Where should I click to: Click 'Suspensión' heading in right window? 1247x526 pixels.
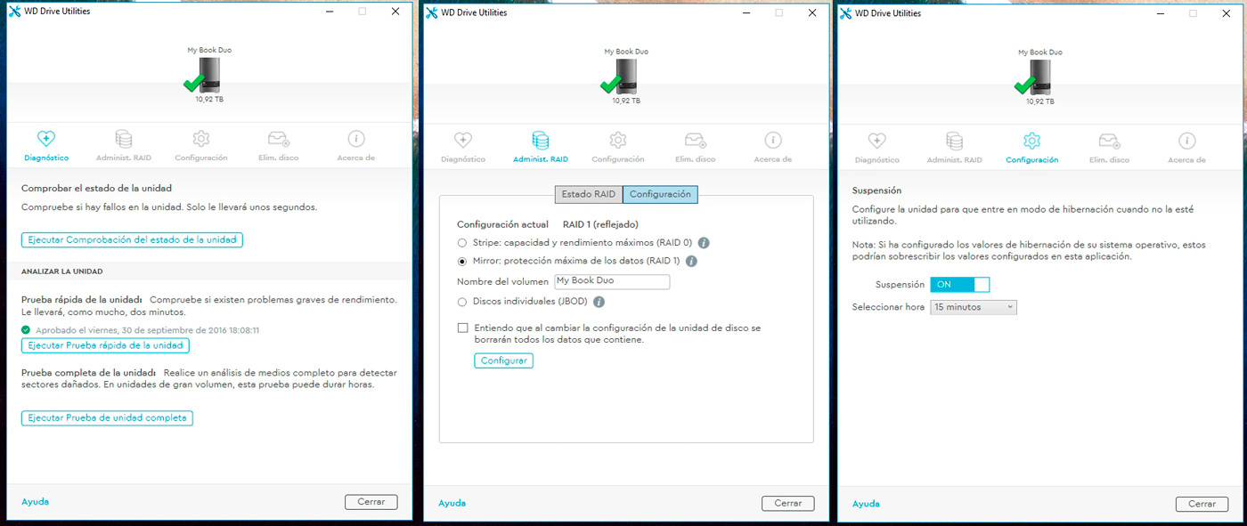877,190
